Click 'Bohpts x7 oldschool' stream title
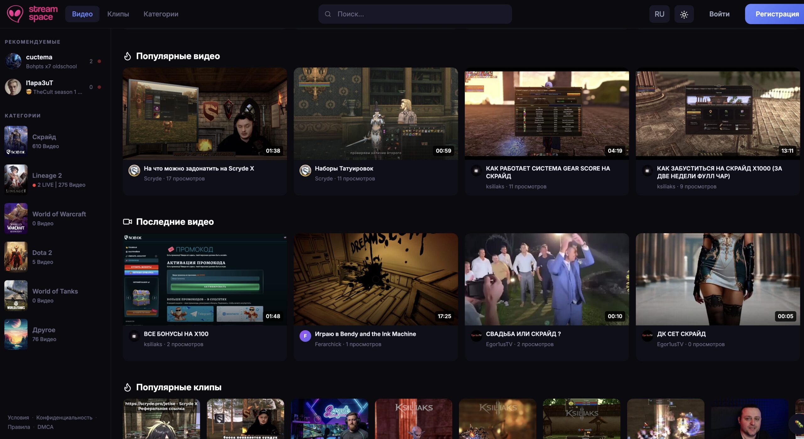Viewport: 804px width, 439px height. pos(51,66)
